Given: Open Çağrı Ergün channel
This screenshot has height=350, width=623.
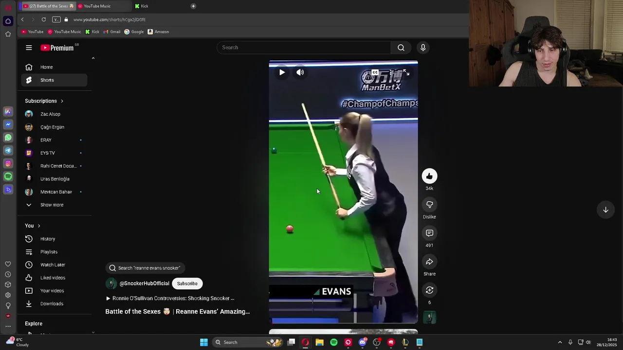Looking at the screenshot, I should (54, 127).
